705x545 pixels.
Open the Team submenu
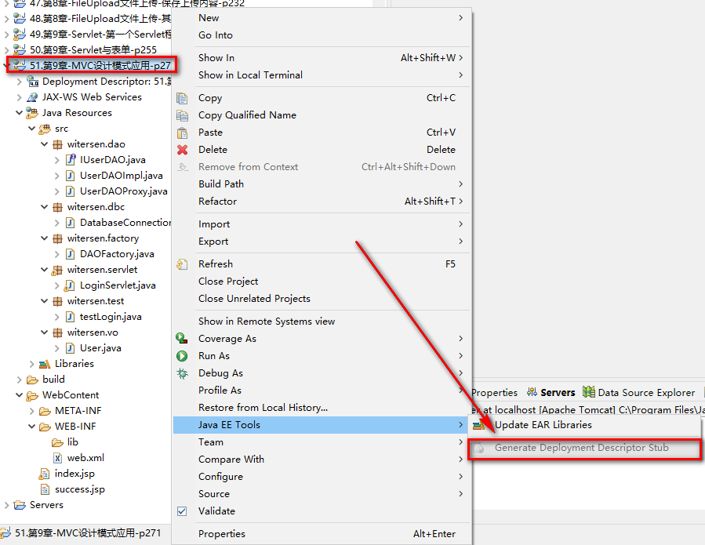click(x=322, y=442)
